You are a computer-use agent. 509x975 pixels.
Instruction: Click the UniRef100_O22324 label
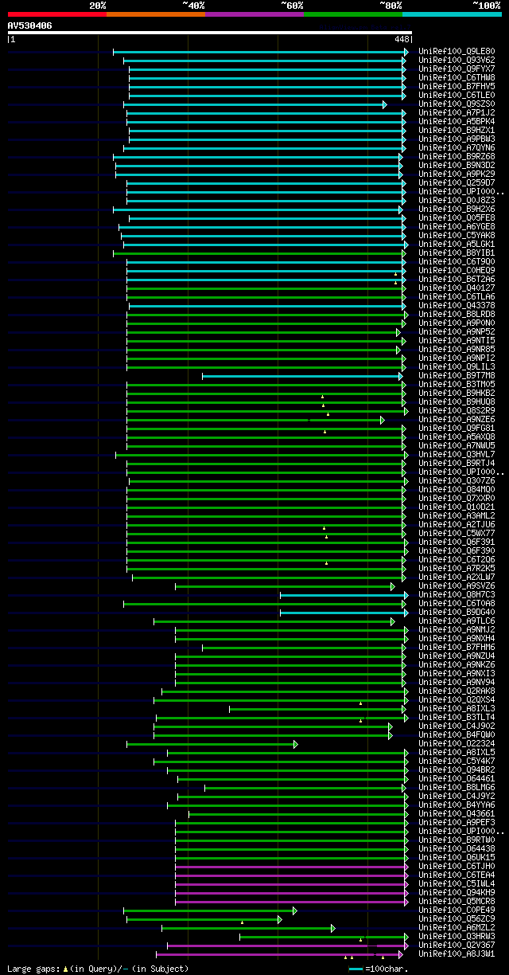pos(457,744)
